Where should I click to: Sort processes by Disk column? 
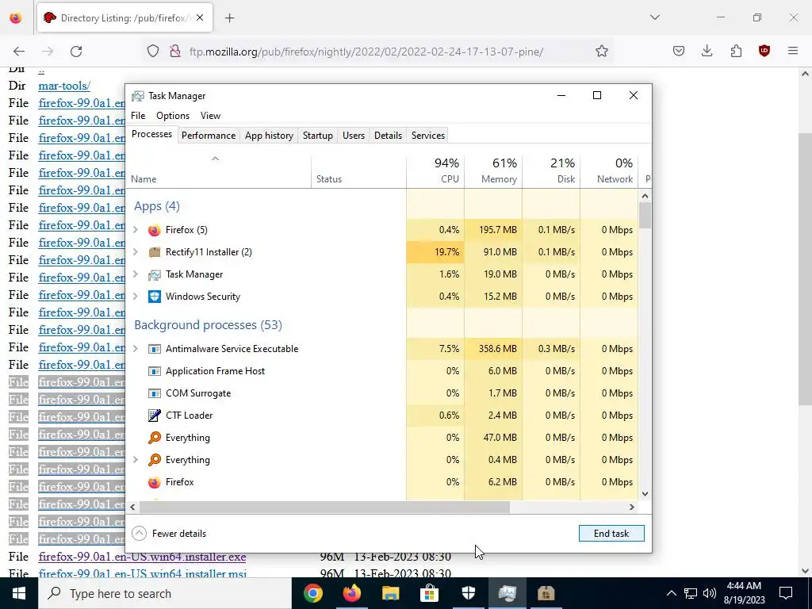(x=551, y=171)
